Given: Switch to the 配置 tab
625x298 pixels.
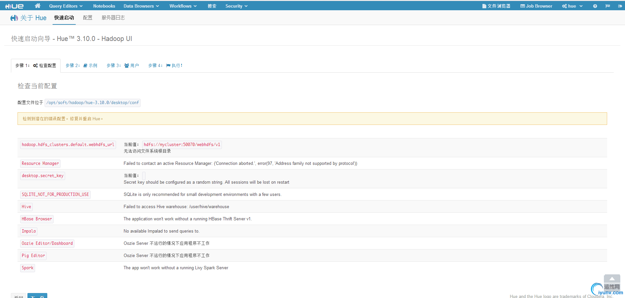Looking at the screenshot, I should (x=88, y=18).
